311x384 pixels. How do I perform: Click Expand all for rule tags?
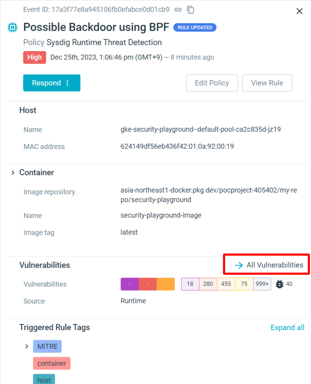pyautogui.click(x=287, y=328)
